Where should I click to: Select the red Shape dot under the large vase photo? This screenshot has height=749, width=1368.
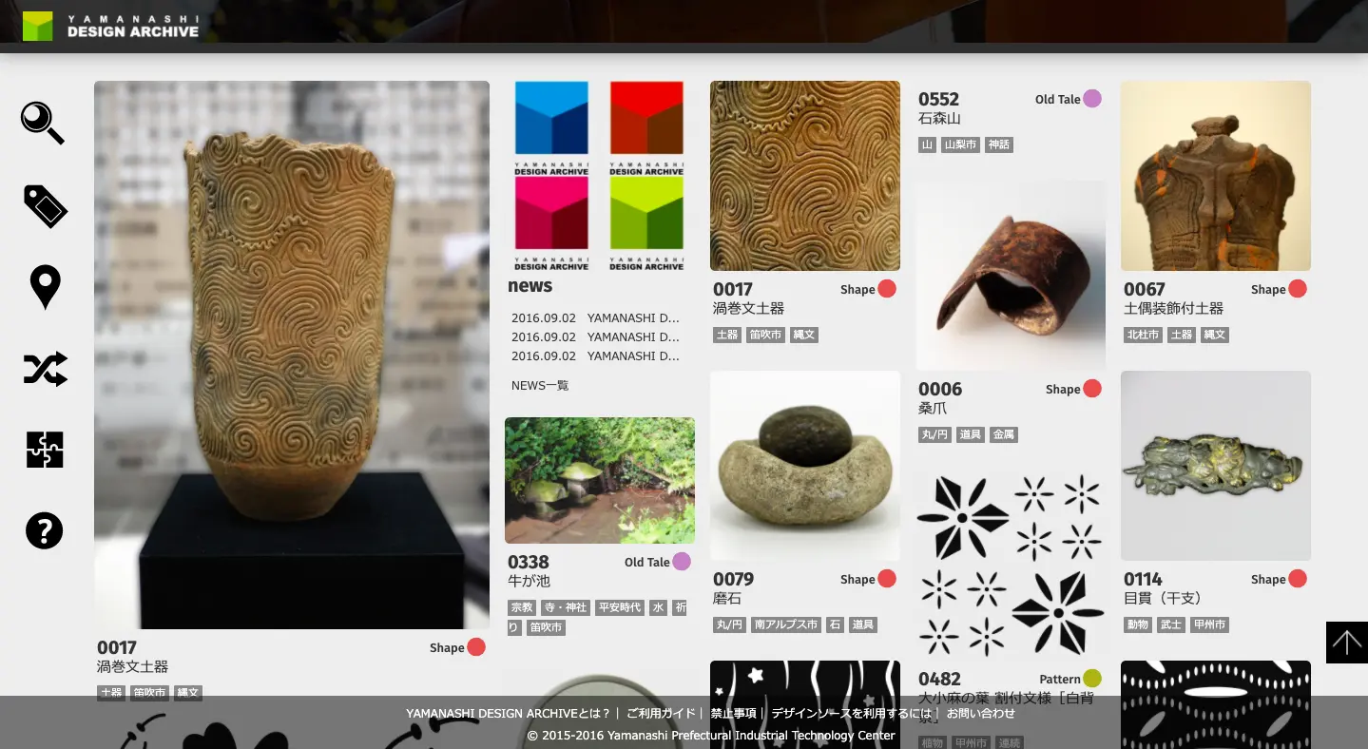(476, 647)
